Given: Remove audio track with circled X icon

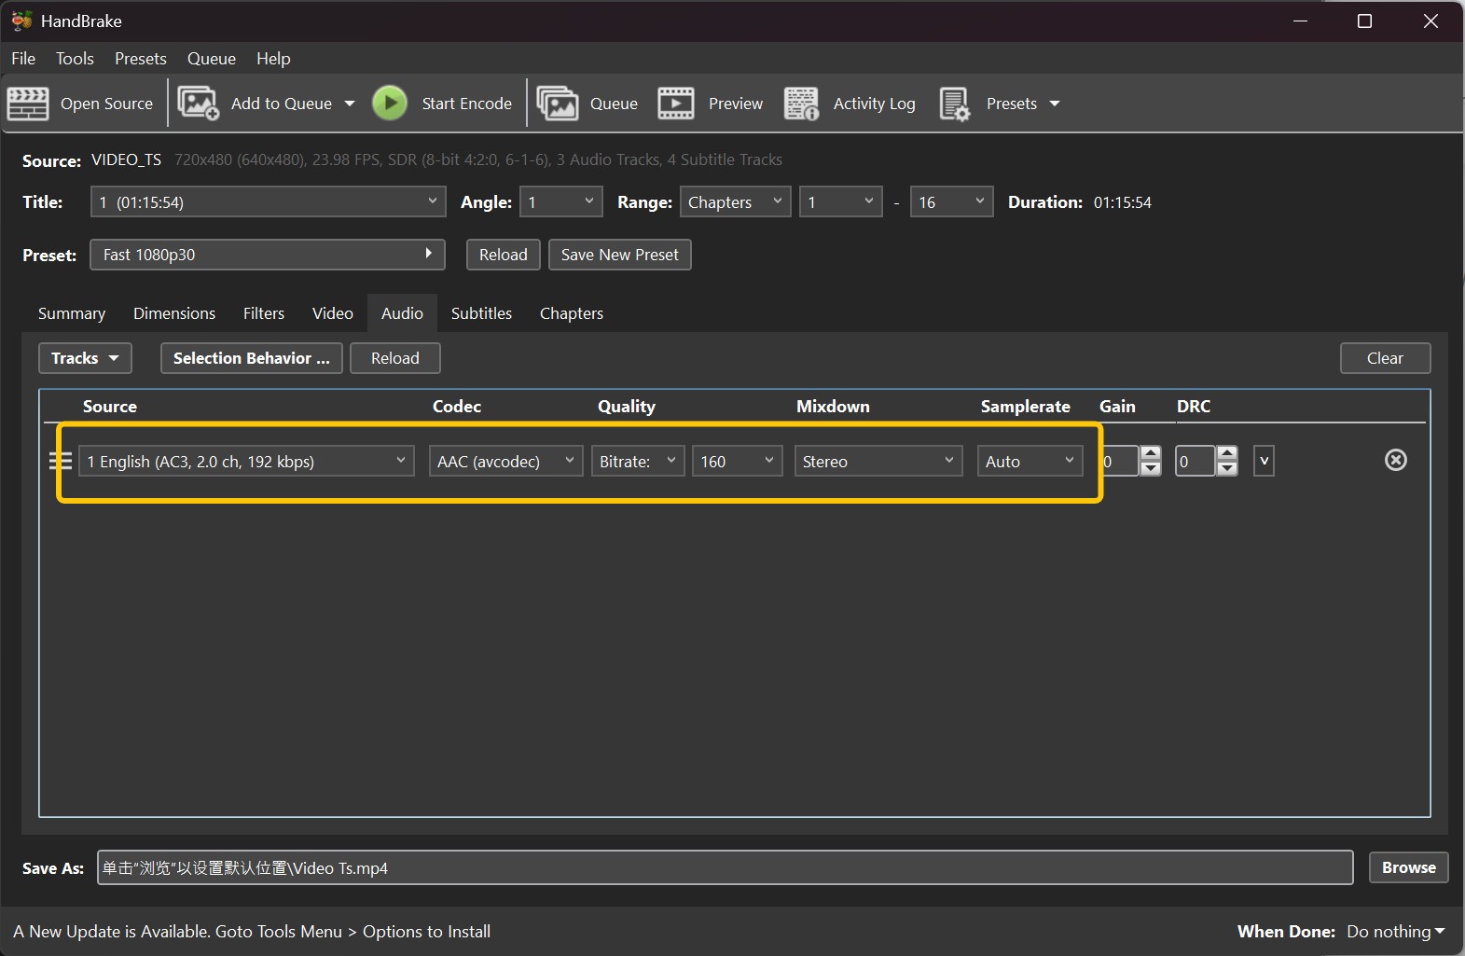Looking at the screenshot, I should click(1395, 460).
